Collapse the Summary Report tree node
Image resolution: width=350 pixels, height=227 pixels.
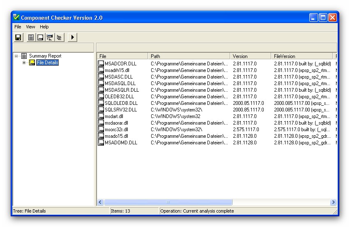point(16,56)
